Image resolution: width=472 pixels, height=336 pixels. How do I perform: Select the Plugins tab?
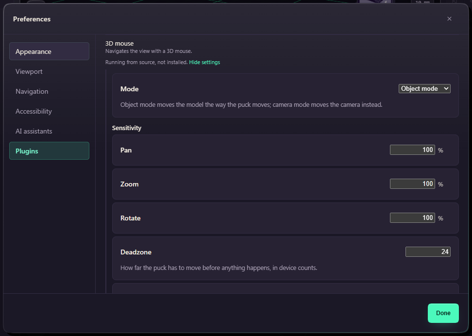click(x=49, y=151)
